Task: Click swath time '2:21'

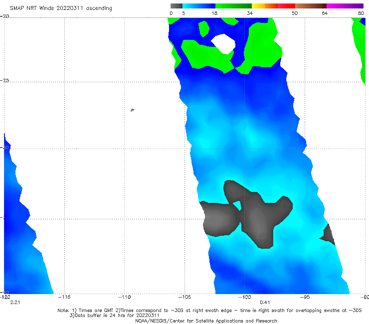Action: [x=15, y=303]
